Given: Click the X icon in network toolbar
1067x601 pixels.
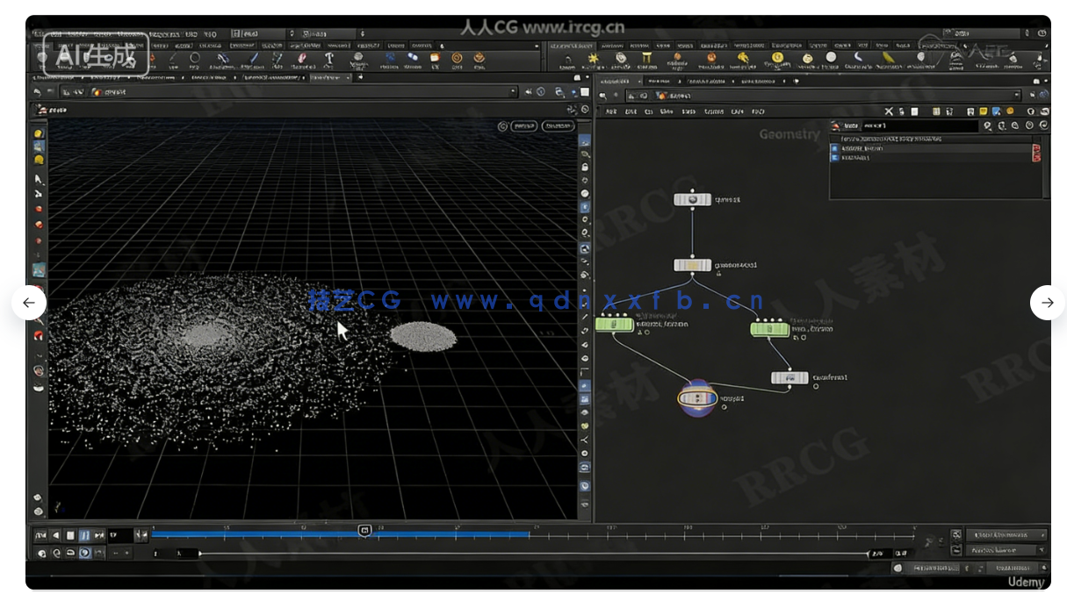Looking at the screenshot, I should tap(889, 111).
